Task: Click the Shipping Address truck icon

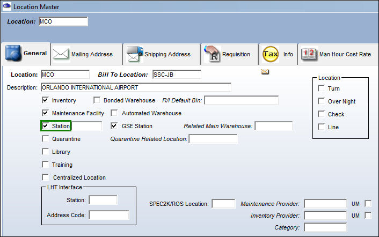Action: [135, 54]
